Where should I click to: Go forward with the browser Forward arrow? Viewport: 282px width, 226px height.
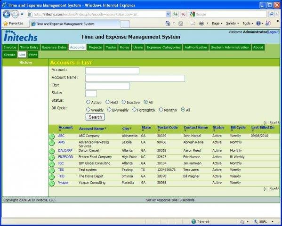[15, 14]
